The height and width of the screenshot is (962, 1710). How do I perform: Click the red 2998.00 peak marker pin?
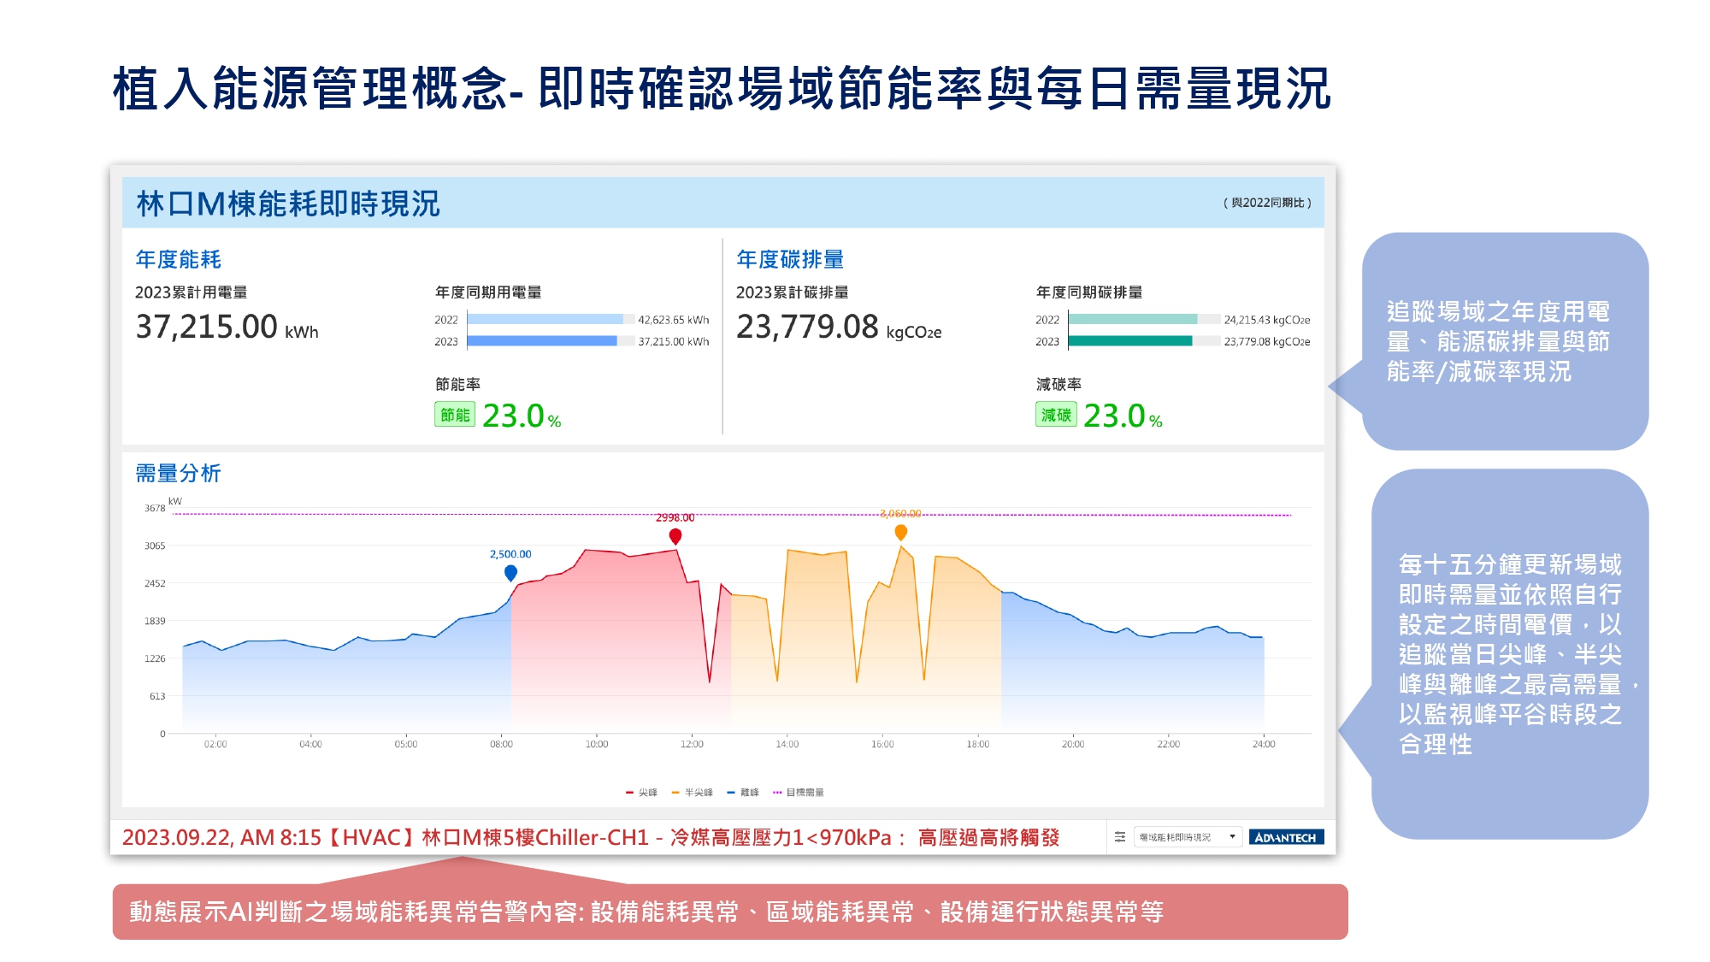tap(675, 536)
